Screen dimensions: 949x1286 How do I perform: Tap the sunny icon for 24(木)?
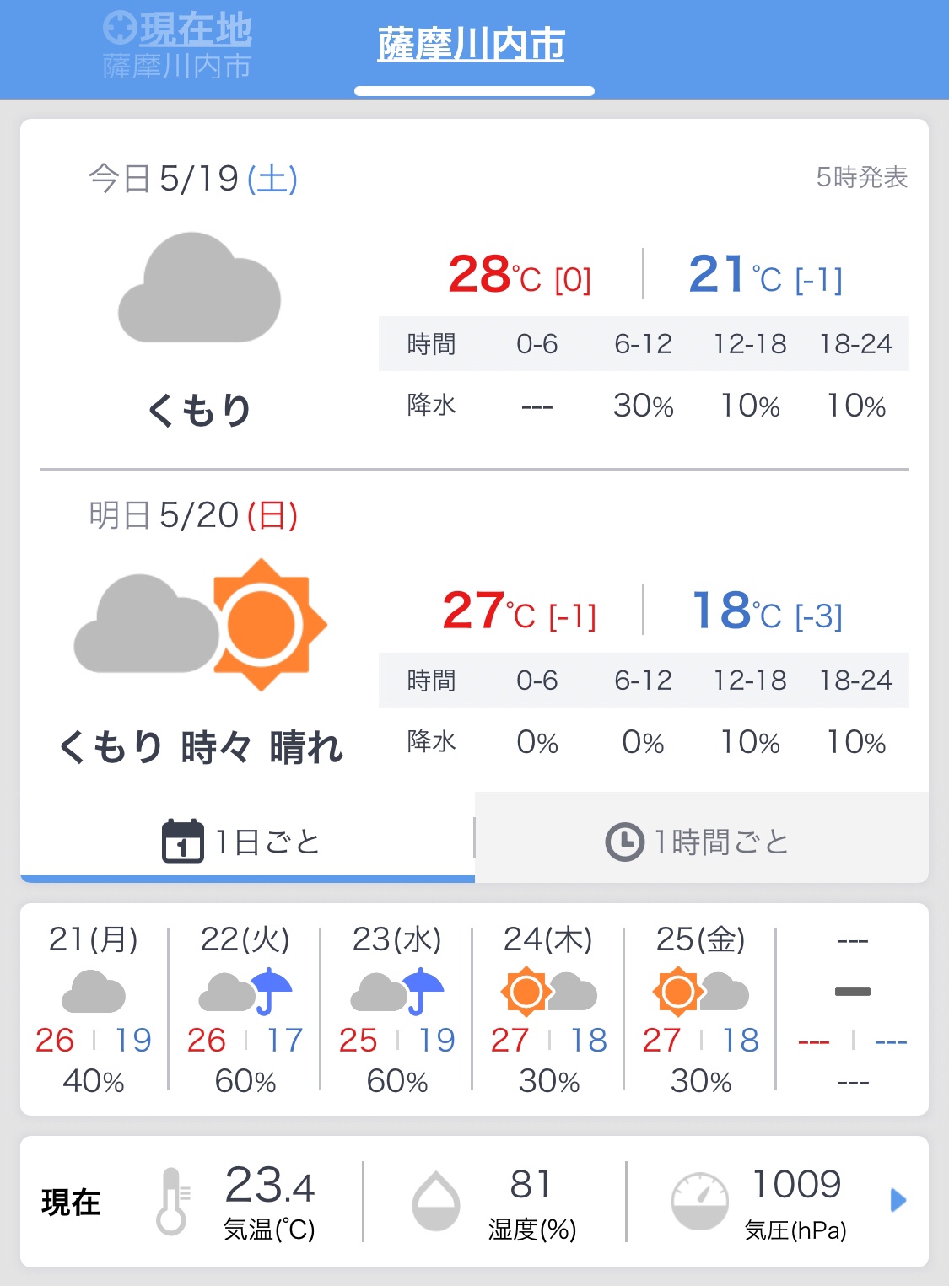point(526,991)
